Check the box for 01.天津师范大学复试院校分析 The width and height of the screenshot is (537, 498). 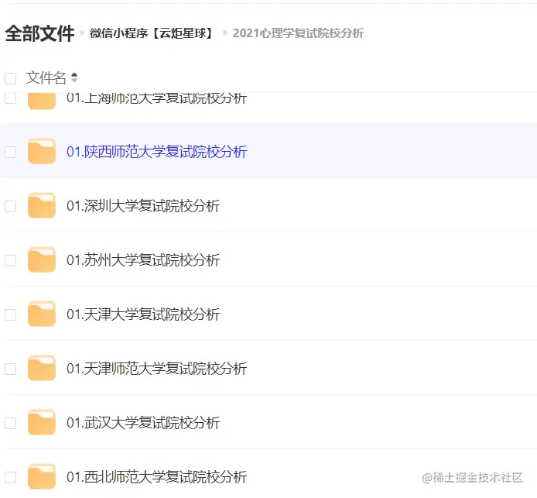coord(11,369)
